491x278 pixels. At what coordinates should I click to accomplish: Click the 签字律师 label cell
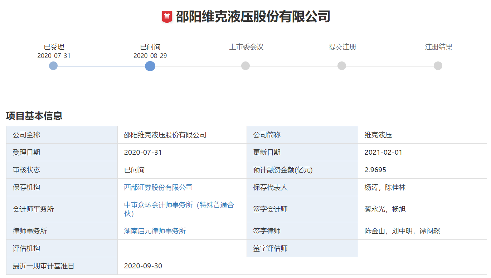tap(302, 231)
